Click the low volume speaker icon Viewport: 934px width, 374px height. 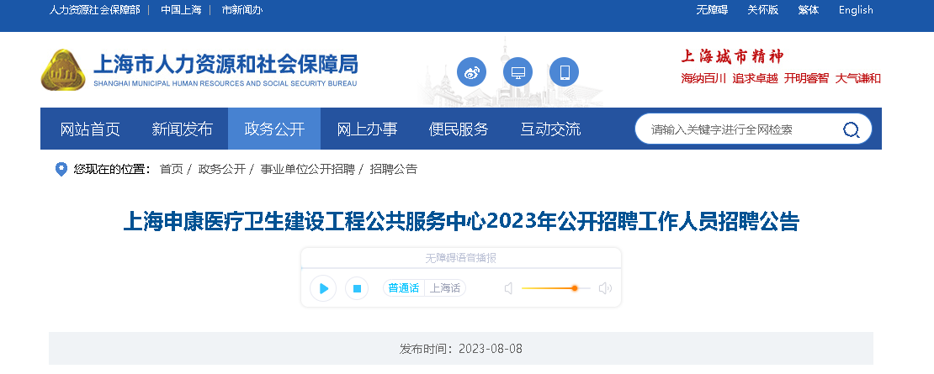point(509,288)
